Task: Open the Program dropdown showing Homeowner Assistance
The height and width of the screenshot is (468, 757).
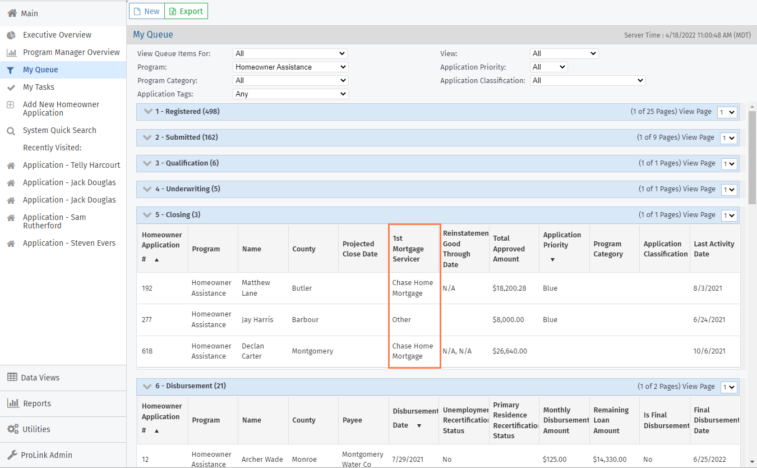Action: pos(290,67)
